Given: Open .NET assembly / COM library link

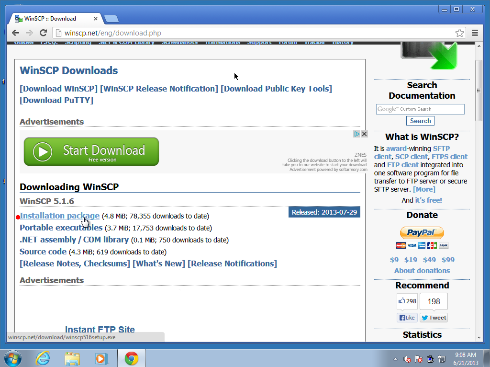Looking at the screenshot, I should click(x=74, y=240).
